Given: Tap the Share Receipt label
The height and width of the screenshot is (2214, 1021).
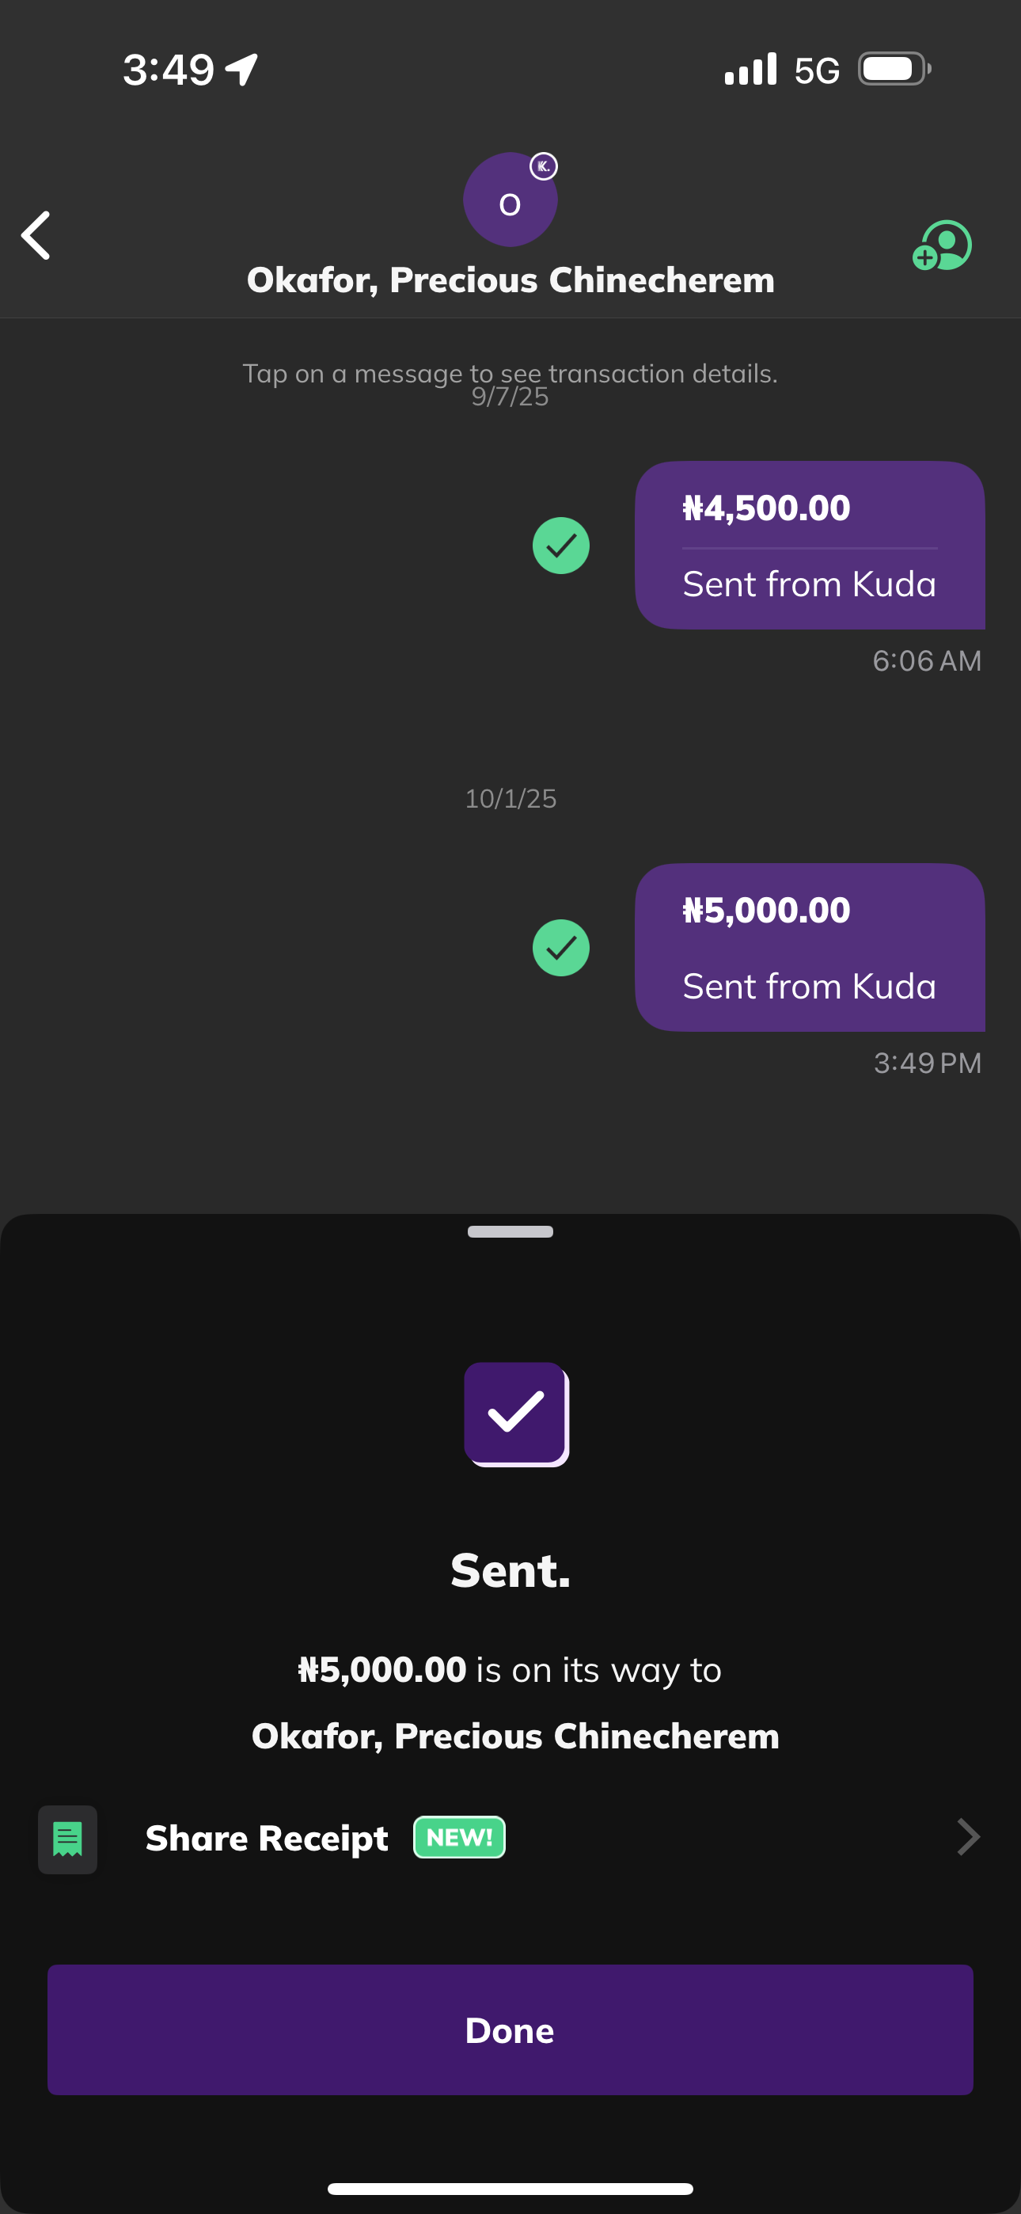Looking at the screenshot, I should click(267, 1839).
